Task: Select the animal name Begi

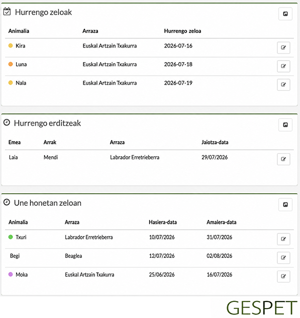Action: click(15, 256)
